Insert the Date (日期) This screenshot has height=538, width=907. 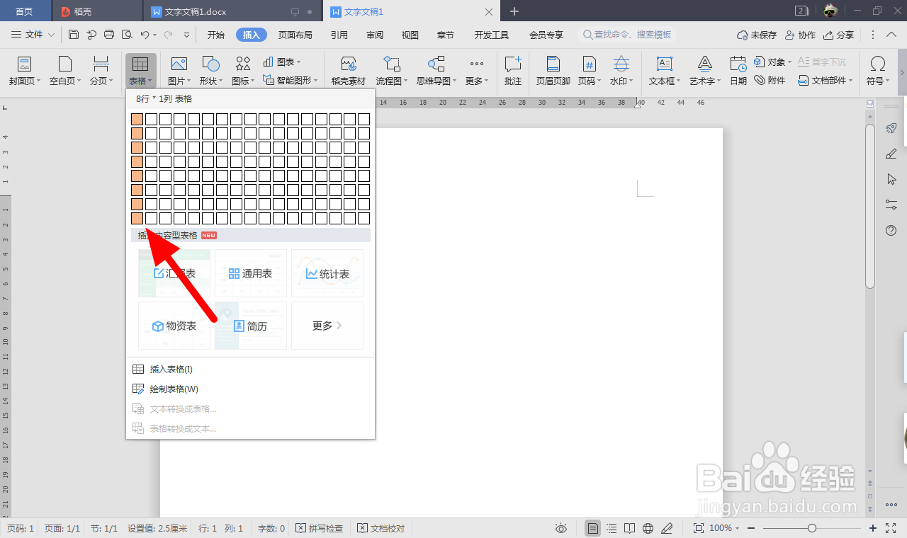pyautogui.click(x=738, y=71)
